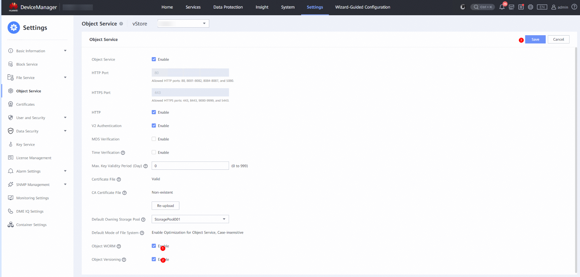Open Wizard-Guided Configuration tab
Image resolution: width=580 pixels, height=277 pixels.
(362, 7)
